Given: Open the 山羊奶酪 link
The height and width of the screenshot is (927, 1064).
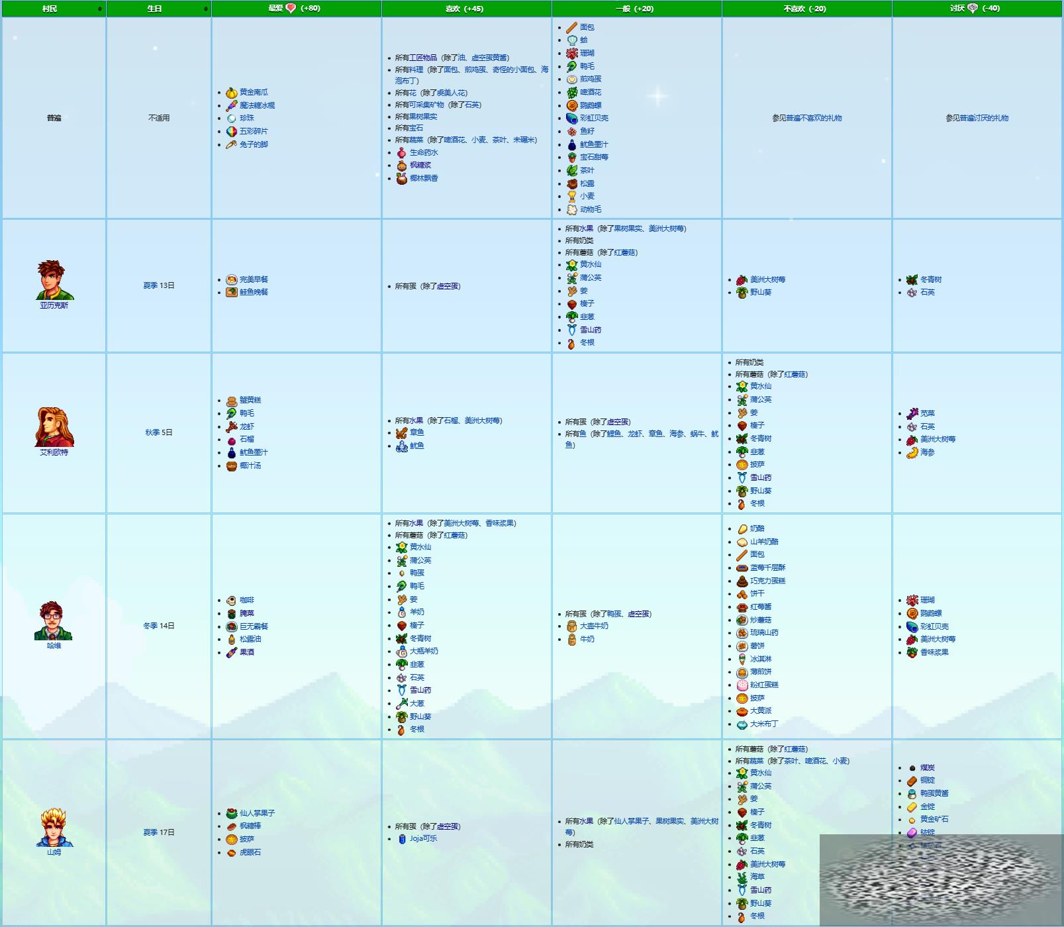Looking at the screenshot, I should coord(764,542).
